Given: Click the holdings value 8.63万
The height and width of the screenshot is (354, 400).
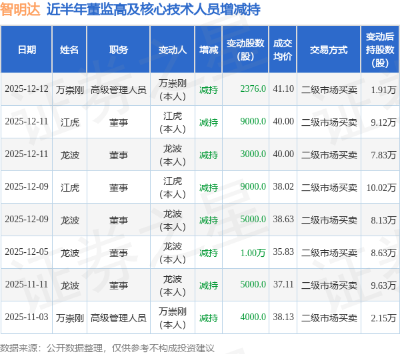Looking at the screenshot, I should click(383, 253).
